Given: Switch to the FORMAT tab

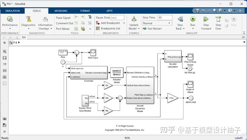Looking at the screenshot, I should pos(85,11).
